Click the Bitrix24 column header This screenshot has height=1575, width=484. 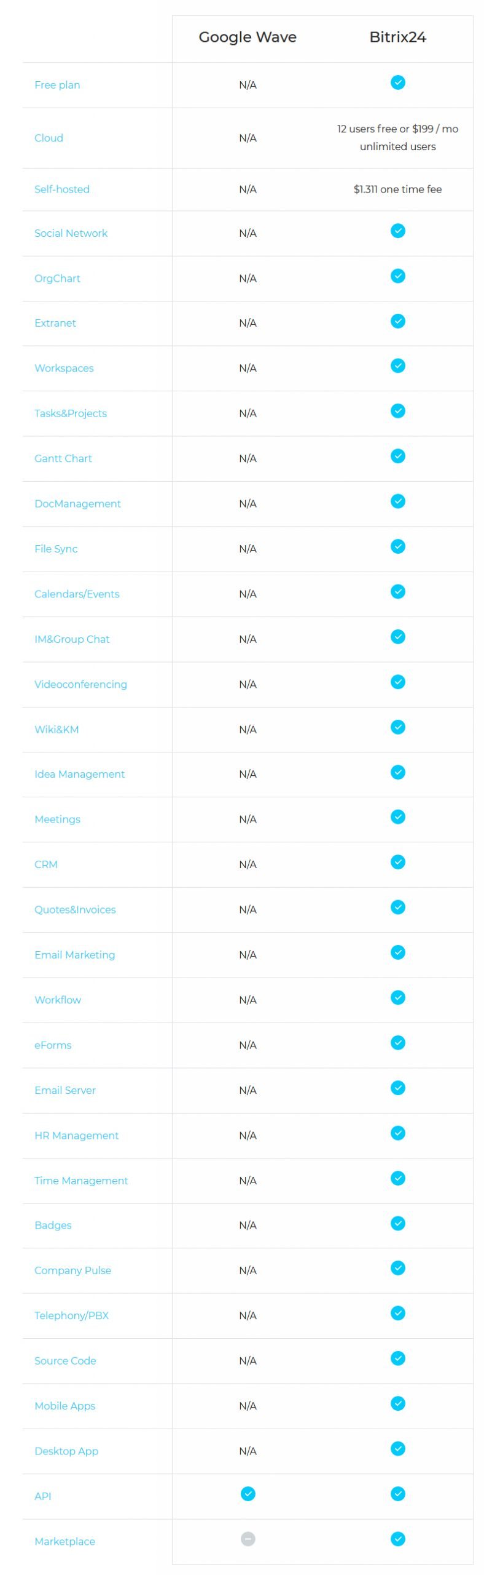pyautogui.click(x=397, y=37)
